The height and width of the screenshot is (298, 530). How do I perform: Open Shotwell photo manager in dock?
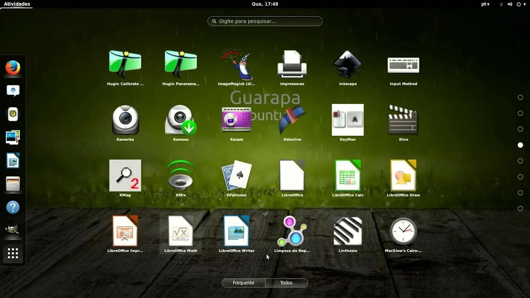click(13, 137)
